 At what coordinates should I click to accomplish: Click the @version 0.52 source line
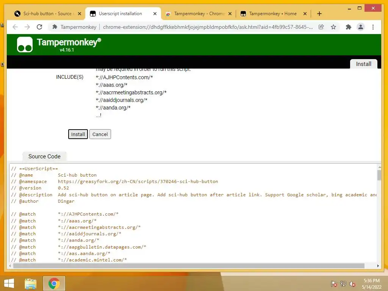point(40,188)
